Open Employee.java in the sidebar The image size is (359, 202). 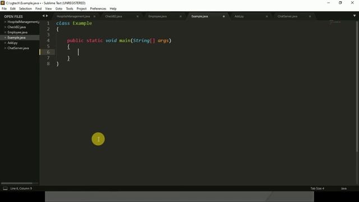(x=17, y=33)
